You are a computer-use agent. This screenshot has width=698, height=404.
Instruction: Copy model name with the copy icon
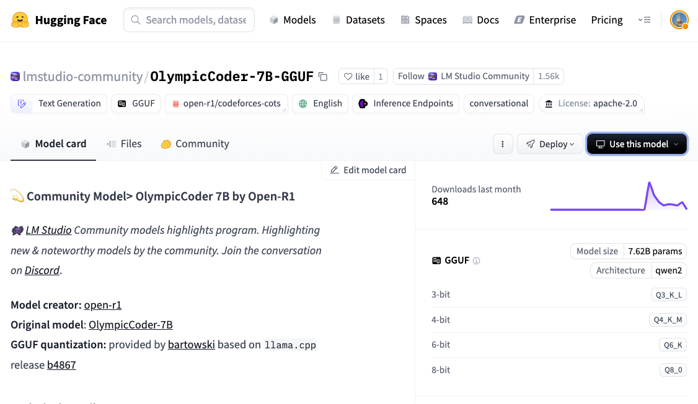[322, 77]
